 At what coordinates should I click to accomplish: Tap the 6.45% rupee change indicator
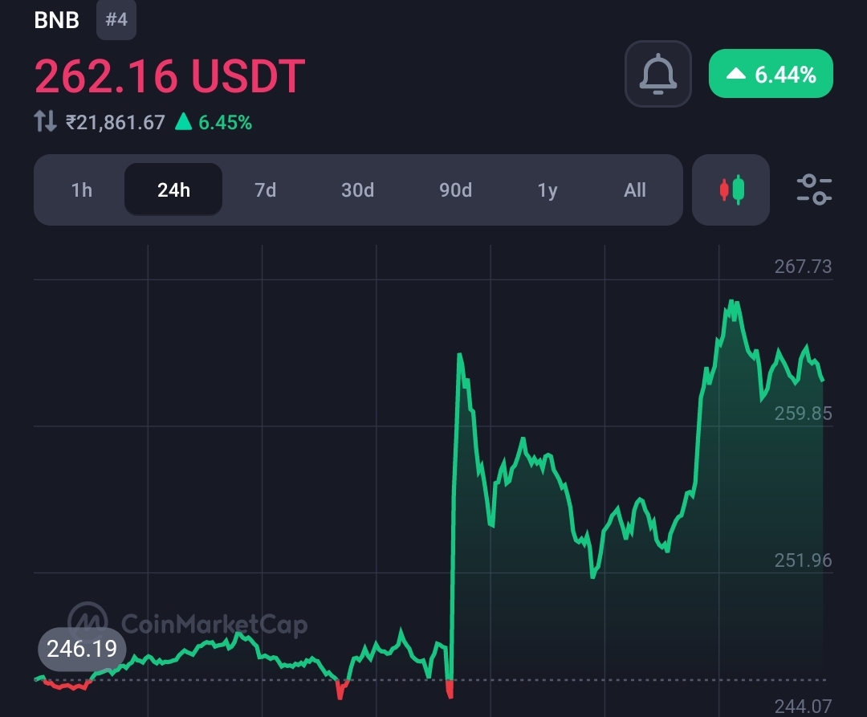(214, 122)
